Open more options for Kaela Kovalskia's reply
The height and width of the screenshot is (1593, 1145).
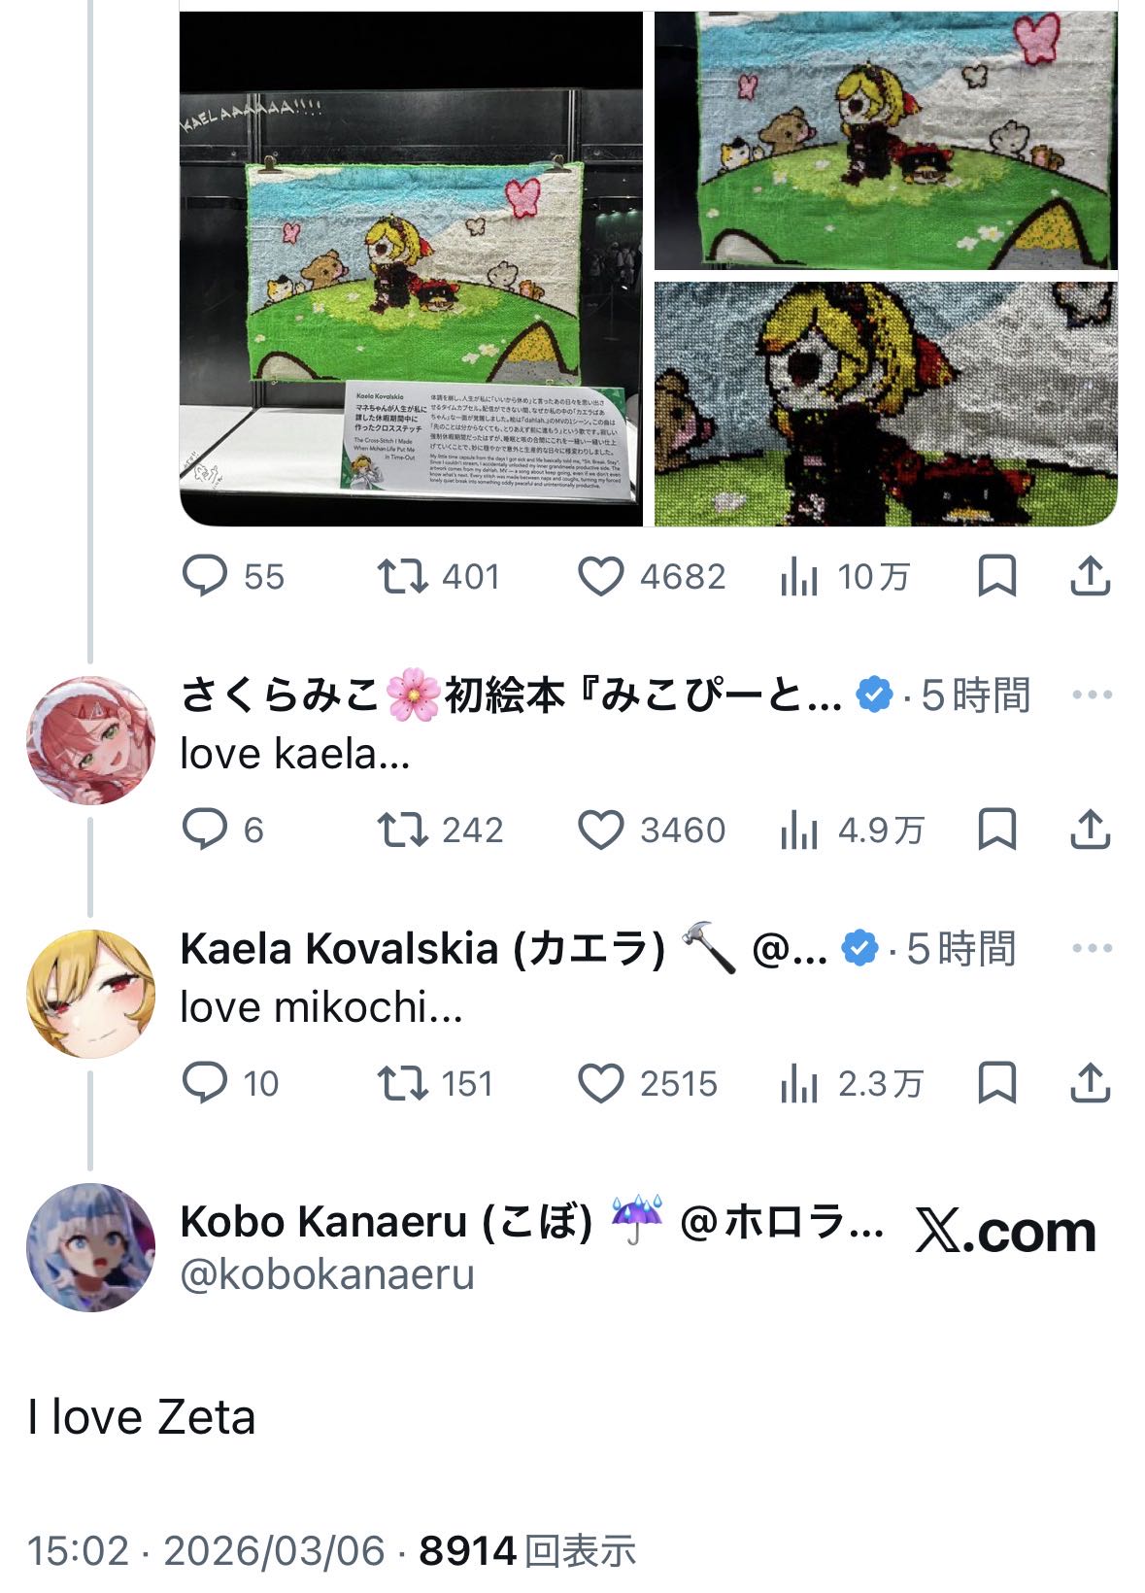click(1092, 949)
